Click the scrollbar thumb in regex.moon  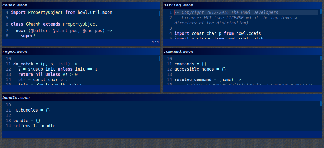[x=160, y=59]
